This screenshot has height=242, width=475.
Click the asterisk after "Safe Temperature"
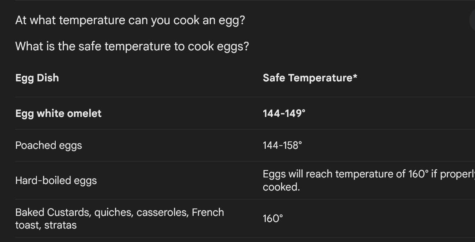[x=355, y=76]
